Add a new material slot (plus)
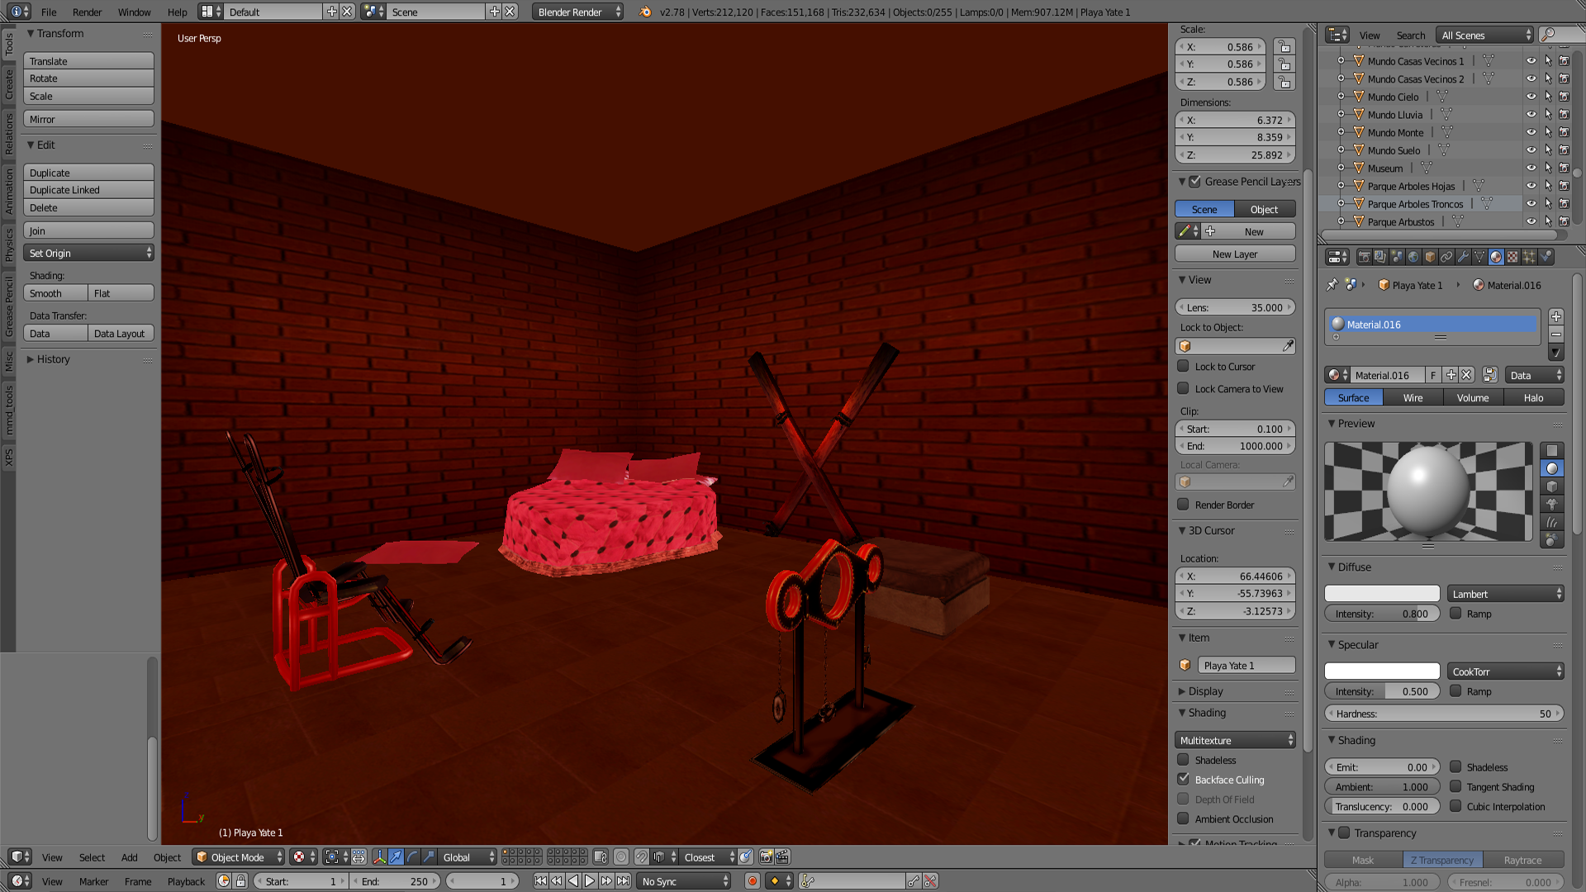This screenshot has width=1586, height=892. coord(1556,316)
